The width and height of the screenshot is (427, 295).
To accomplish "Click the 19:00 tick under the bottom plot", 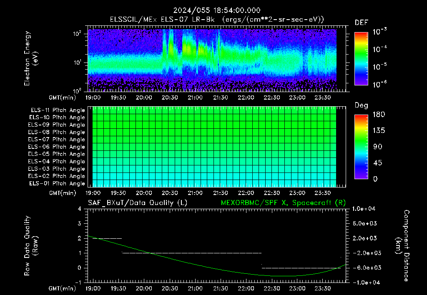I will click(x=93, y=288).
